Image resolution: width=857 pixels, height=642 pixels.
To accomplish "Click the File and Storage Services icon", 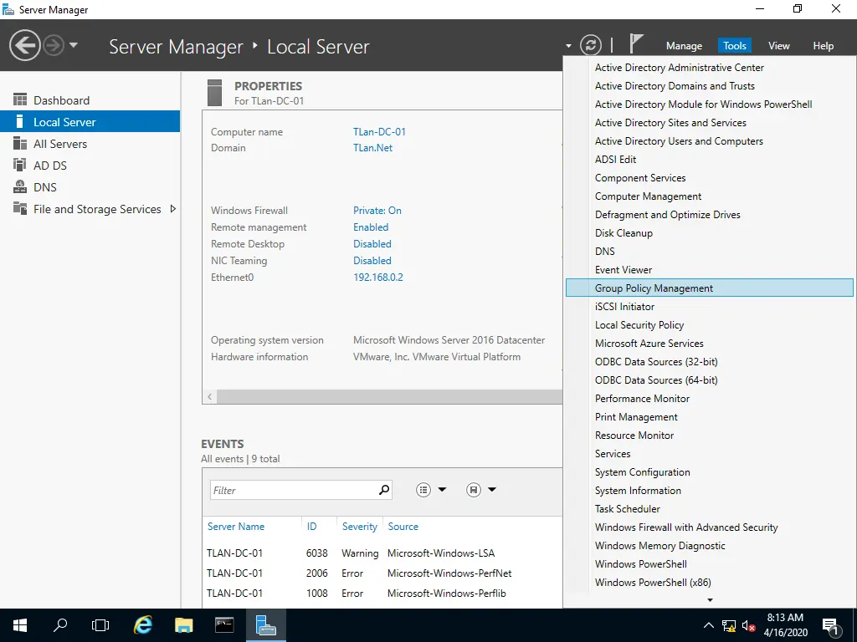I will point(20,208).
